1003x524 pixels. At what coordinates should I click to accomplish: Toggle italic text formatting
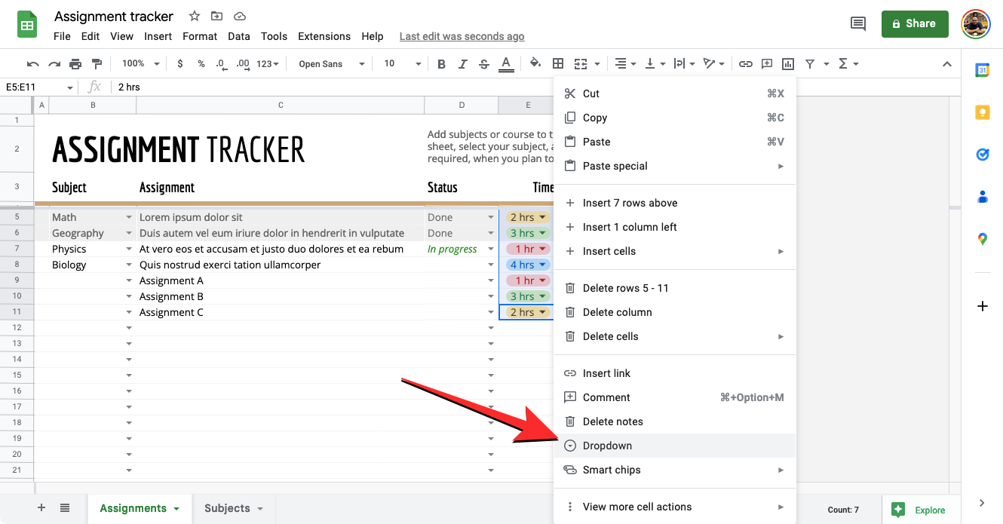pyautogui.click(x=463, y=64)
